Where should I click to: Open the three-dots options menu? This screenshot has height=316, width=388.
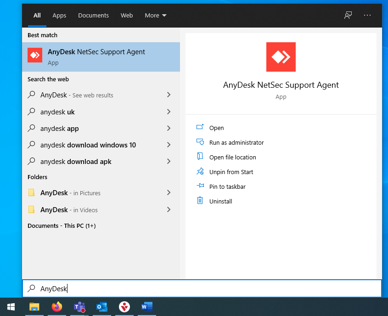click(367, 15)
